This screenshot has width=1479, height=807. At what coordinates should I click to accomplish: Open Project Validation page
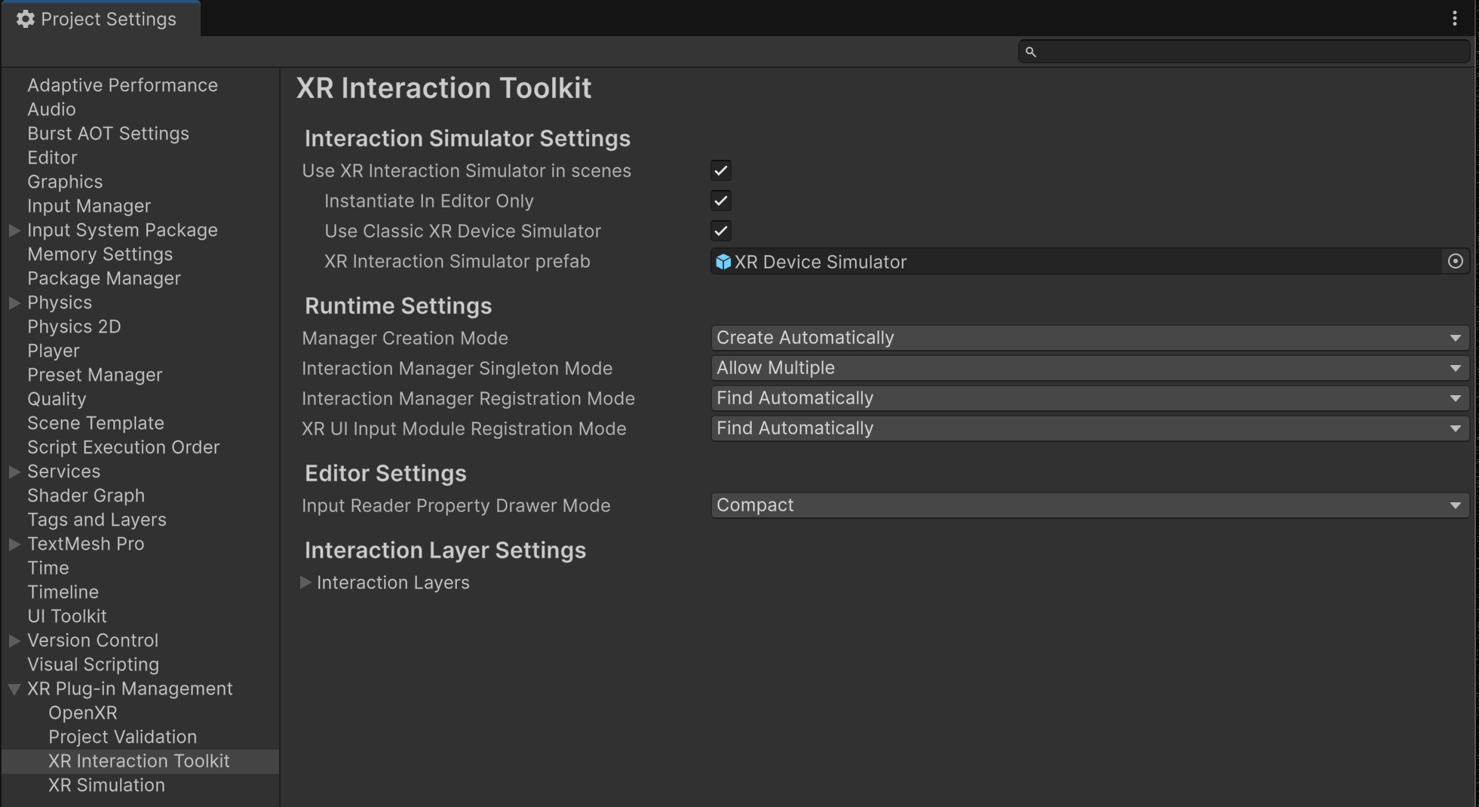(x=122, y=737)
